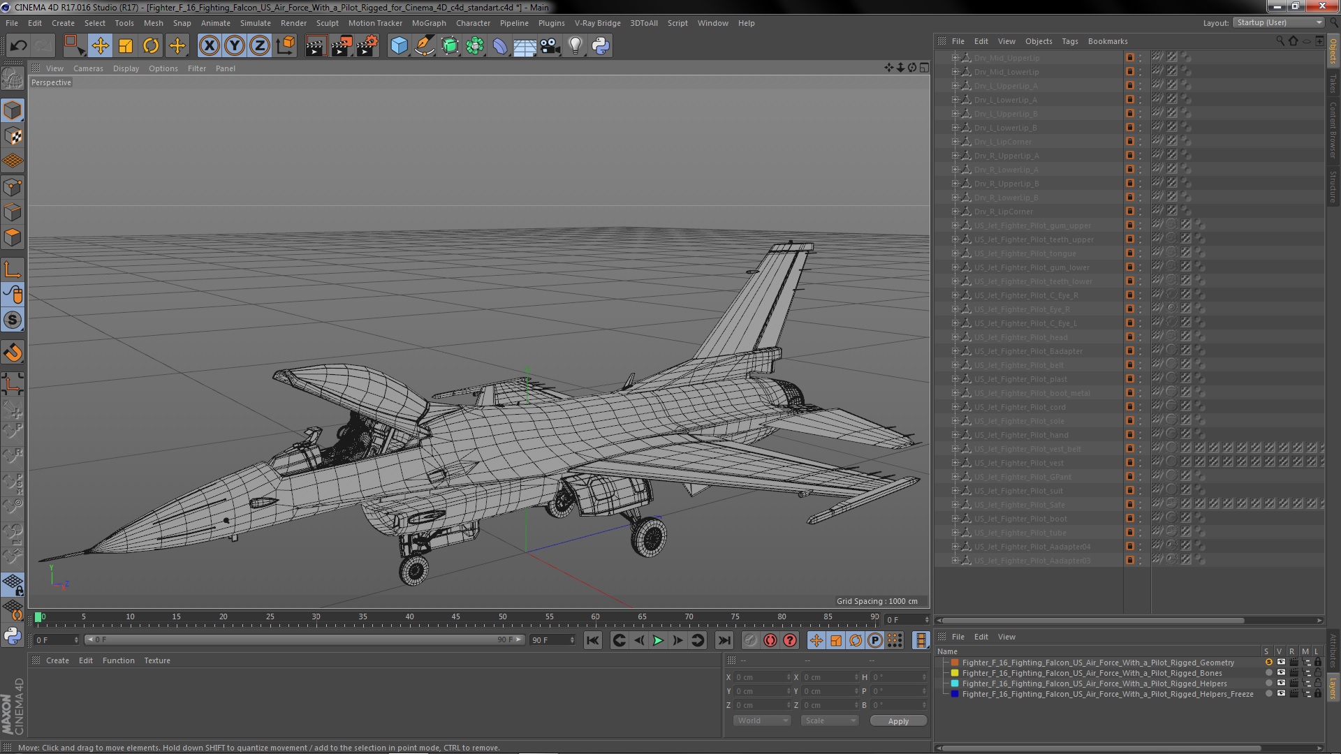Open Edit Render Settings
Image resolution: width=1341 pixels, height=754 pixels.
click(367, 46)
